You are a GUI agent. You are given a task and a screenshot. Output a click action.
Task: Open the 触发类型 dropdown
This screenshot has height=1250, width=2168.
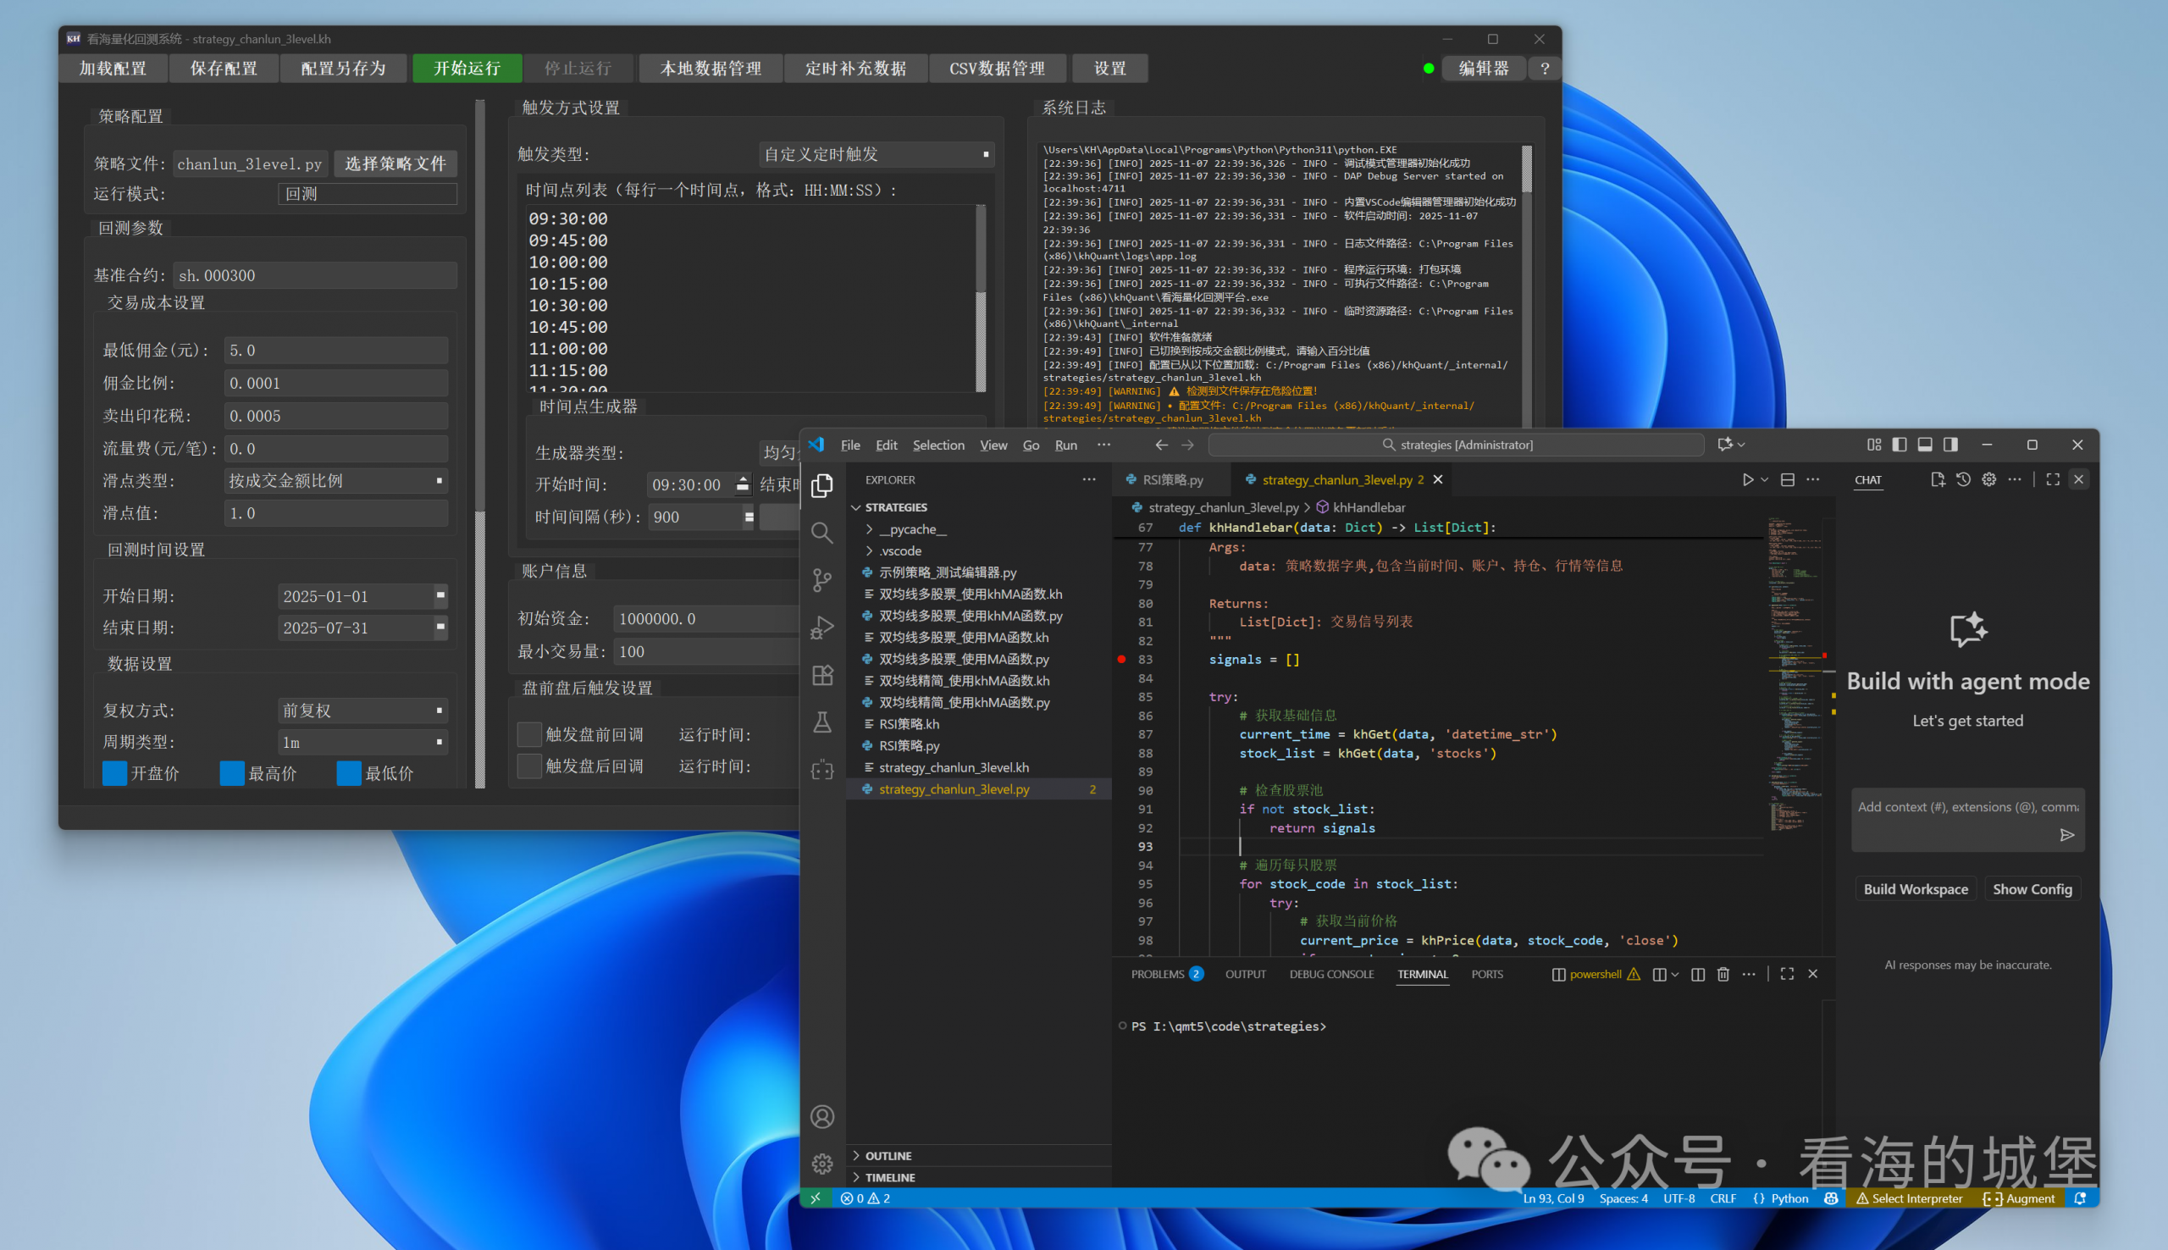point(876,153)
